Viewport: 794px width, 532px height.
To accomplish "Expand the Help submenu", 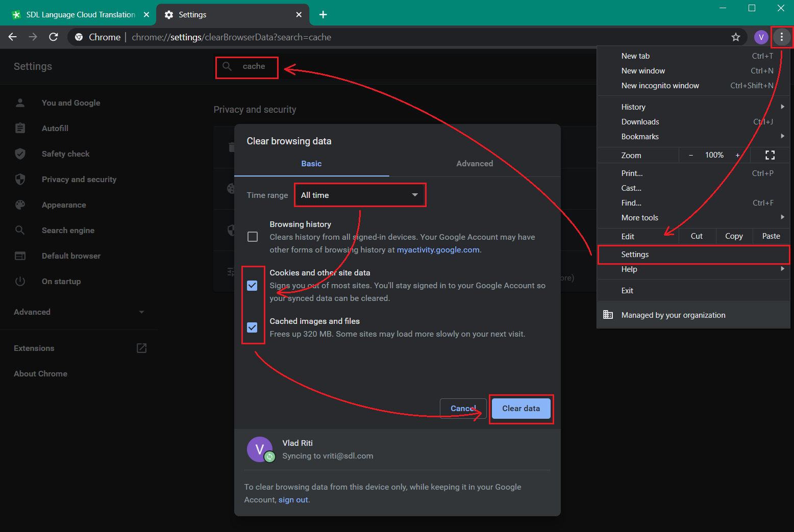I will (782, 269).
